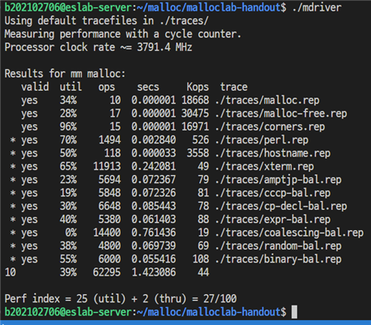The height and width of the screenshot is (325, 371).
Task: Click the total ops 62295 value
Action: (x=107, y=272)
